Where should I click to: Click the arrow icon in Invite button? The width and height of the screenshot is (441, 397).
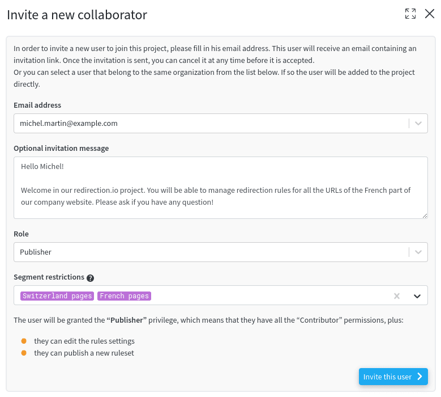(x=419, y=377)
